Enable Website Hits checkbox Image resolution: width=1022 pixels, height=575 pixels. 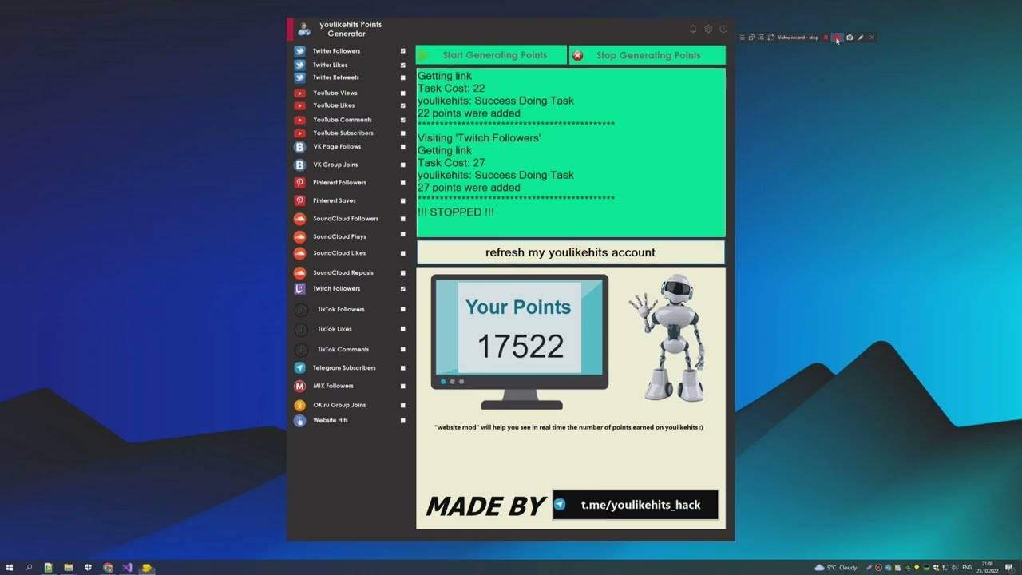coord(403,421)
